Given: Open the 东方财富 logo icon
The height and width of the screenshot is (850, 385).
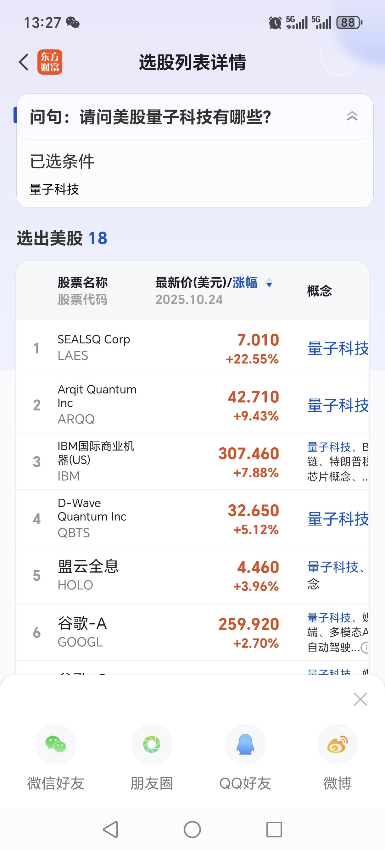Looking at the screenshot, I should pyautogui.click(x=50, y=62).
